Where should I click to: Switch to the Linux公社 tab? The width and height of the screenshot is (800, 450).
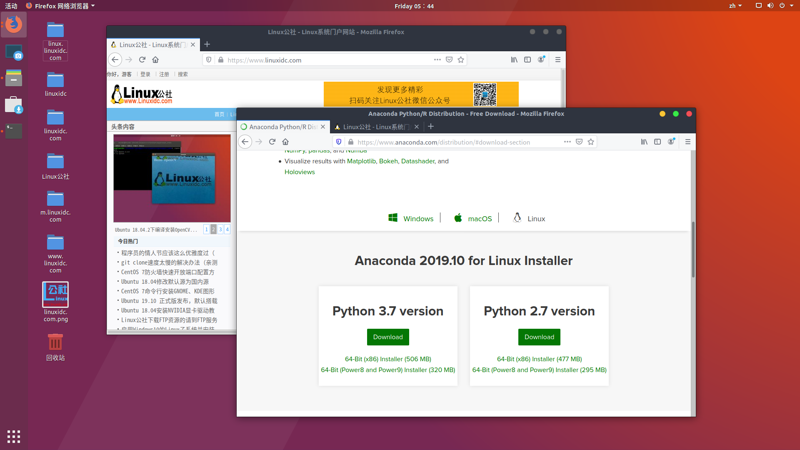375,127
